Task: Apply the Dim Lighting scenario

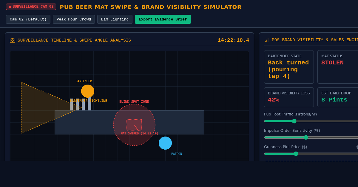Action: tap(115, 19)
